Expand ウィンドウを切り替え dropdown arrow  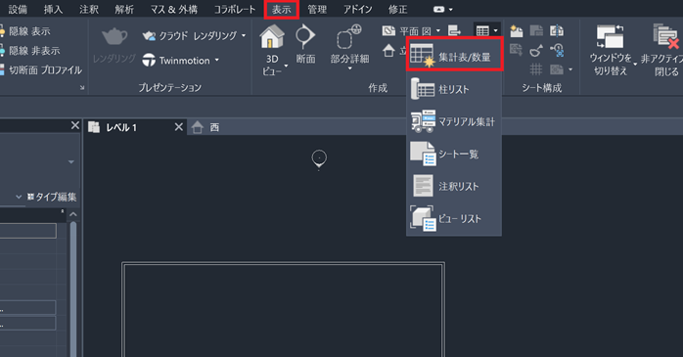pos(635,64)
